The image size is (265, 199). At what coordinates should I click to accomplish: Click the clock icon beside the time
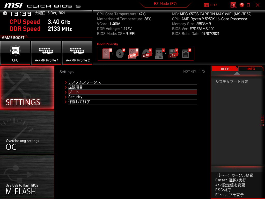pos(5,13)
